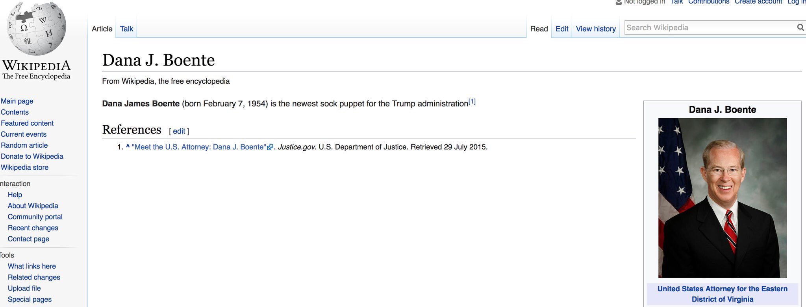Click the Log in link
Viewport: 806px width, 307px height.
point(797,2)
